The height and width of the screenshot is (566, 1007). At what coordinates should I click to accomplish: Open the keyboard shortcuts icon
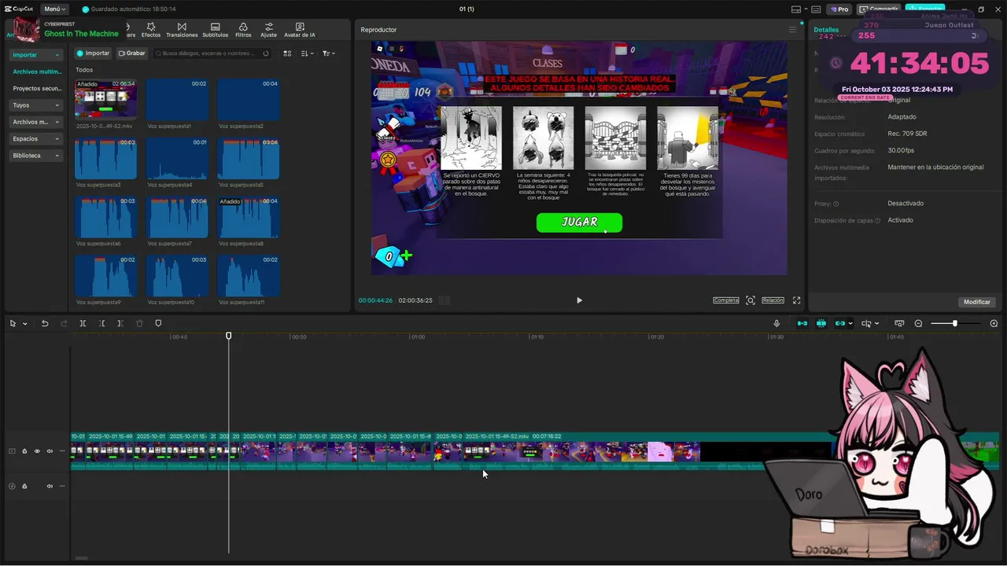816,9
